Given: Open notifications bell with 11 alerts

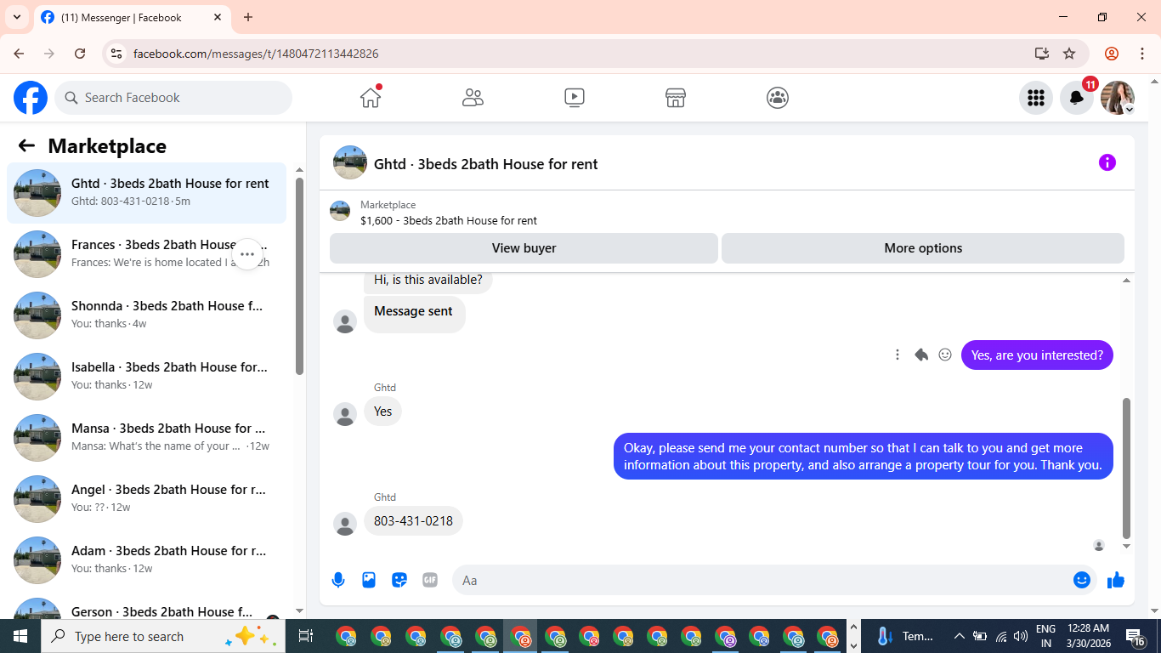Looking at the screenshot, I should 1077,98.
